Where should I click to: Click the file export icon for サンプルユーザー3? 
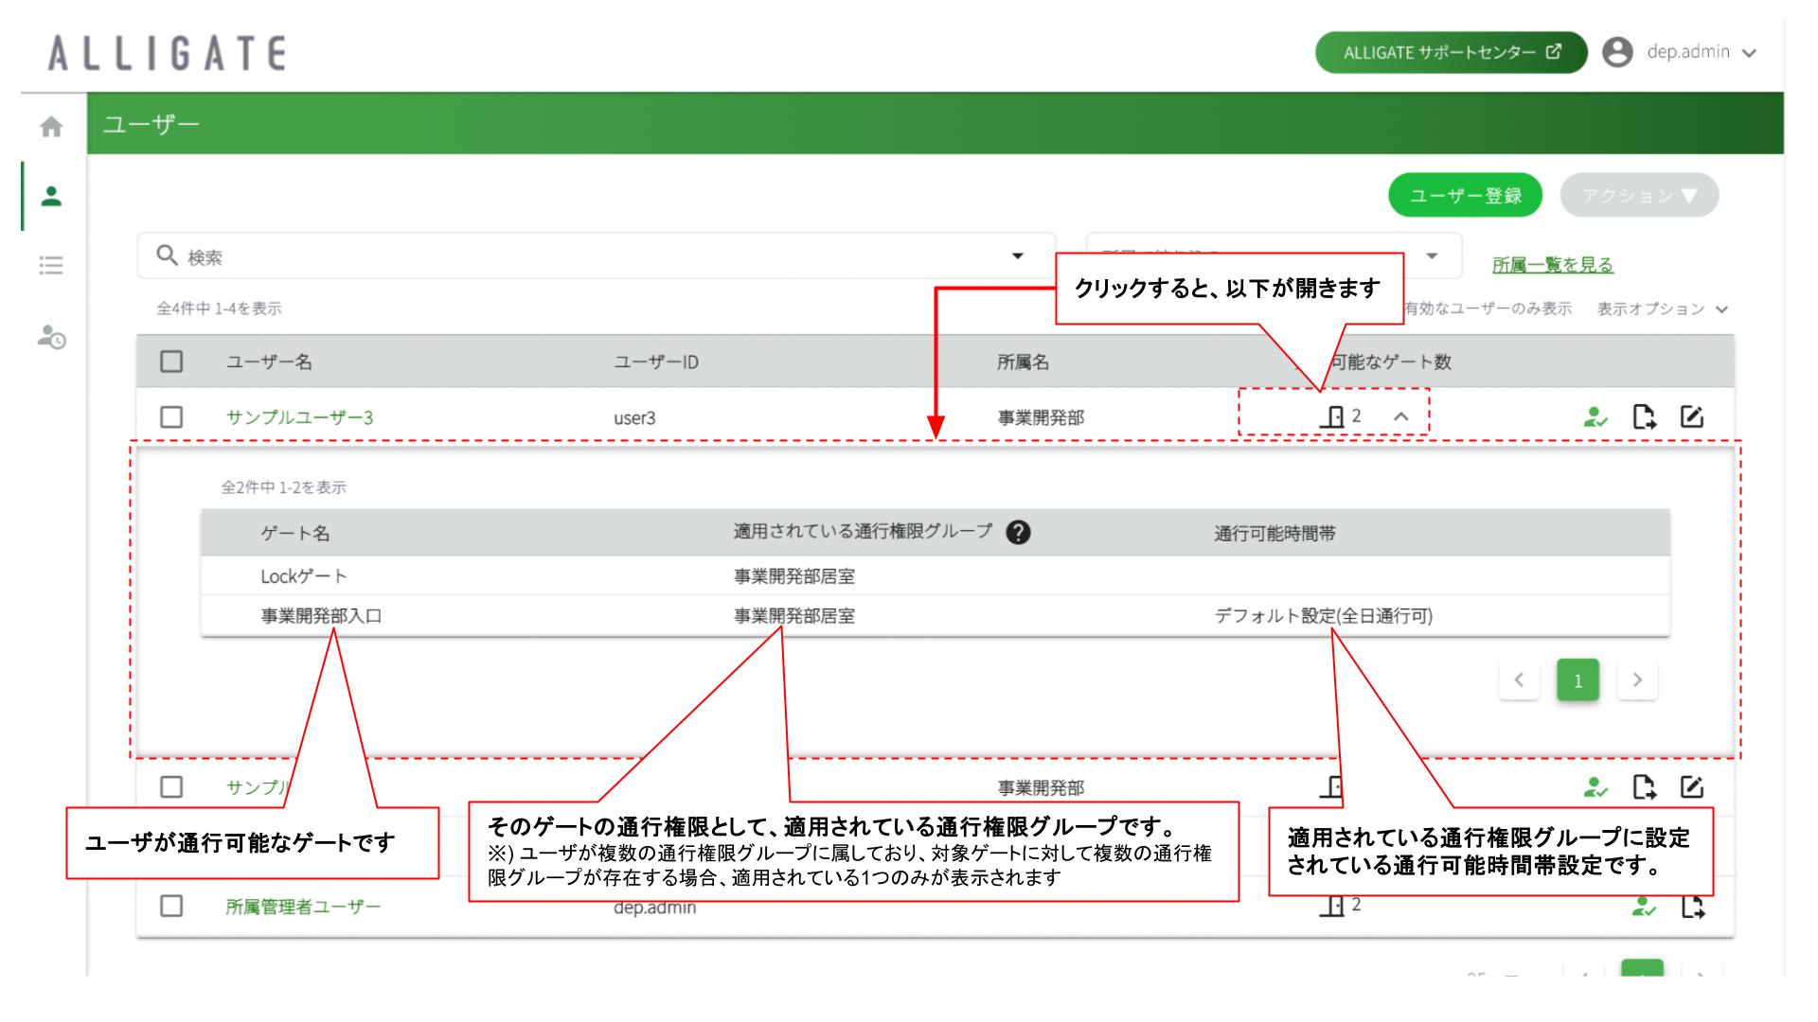(1645, 416)
